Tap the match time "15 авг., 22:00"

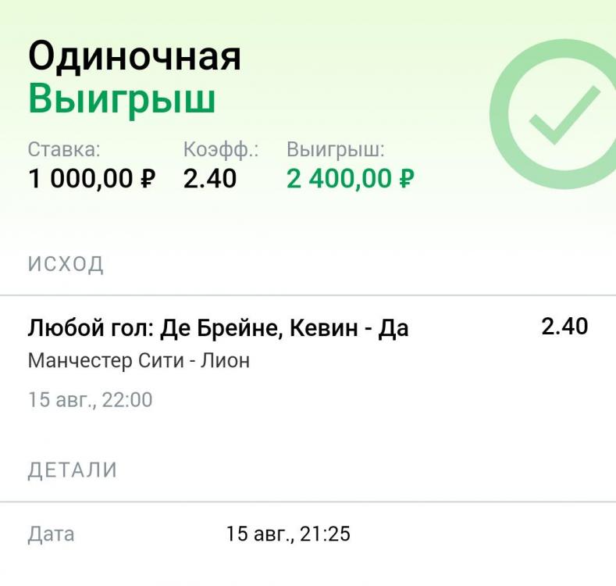[90, 400]
